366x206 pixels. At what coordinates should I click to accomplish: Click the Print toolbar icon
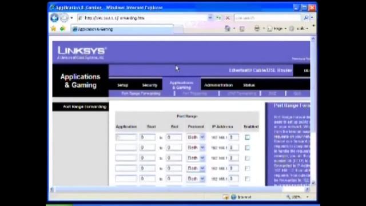(x=257, y=29)
